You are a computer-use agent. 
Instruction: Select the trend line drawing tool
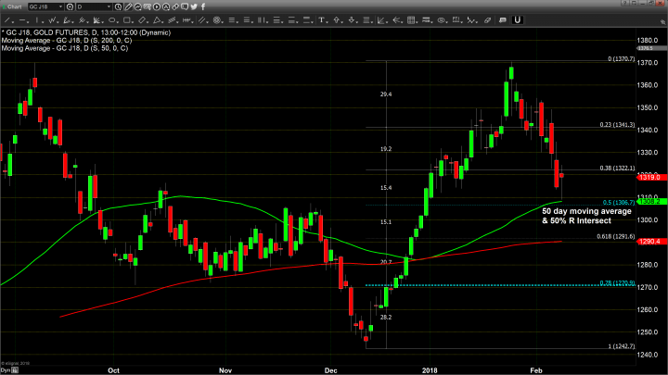(x=7, y=20)
